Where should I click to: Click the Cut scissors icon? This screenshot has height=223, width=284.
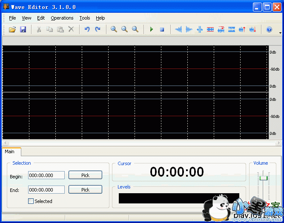[x=39, y=29]
